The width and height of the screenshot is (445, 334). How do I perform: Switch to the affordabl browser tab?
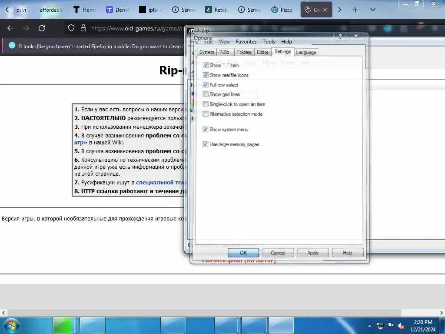point(50,10)
